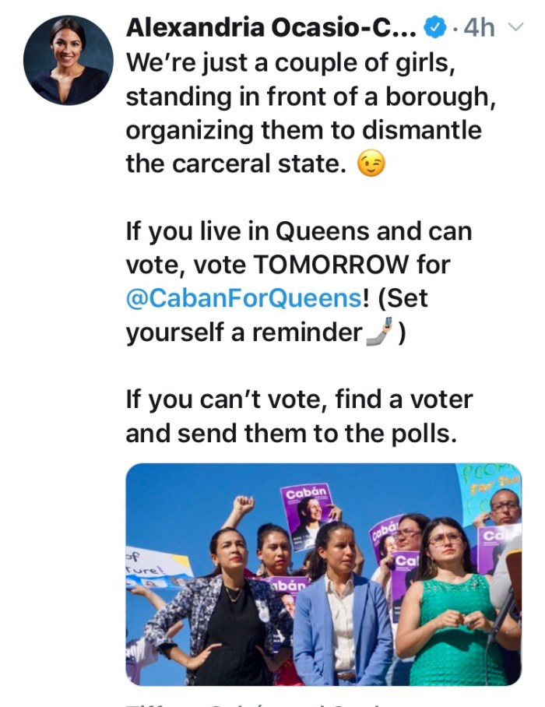Image resolution: width=545 pixels, height=707 pixels.
Task: Click the "couple of girls" opening paragraph
Action: click(x=304, y=113)
